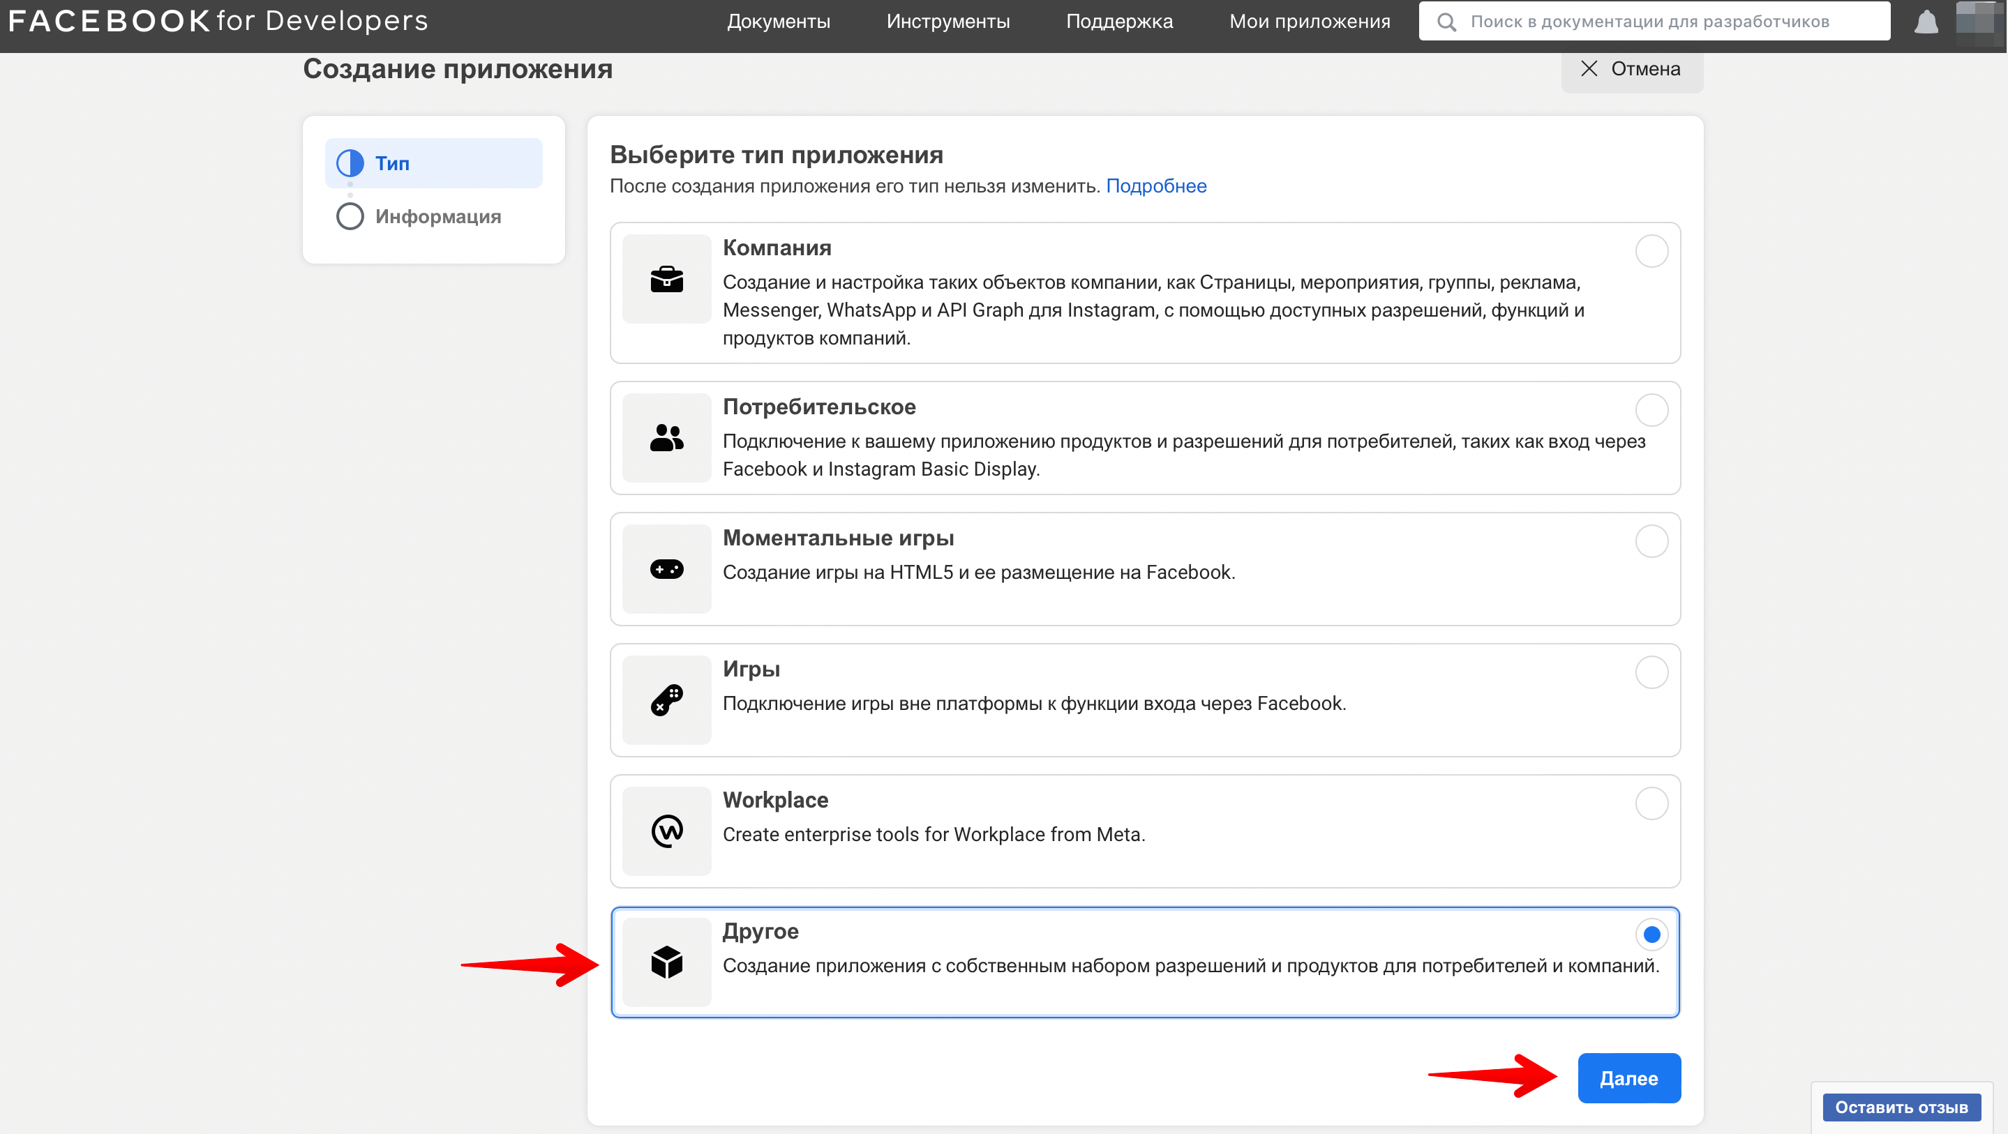Image resolution: width=2008 pixels, height=1134 pixels.
Task: Click the Потребительское heading text
Action: point(819,406)
